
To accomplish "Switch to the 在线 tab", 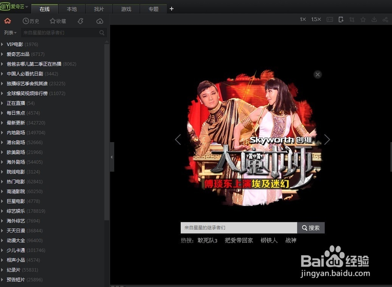I will coord(45,9).
